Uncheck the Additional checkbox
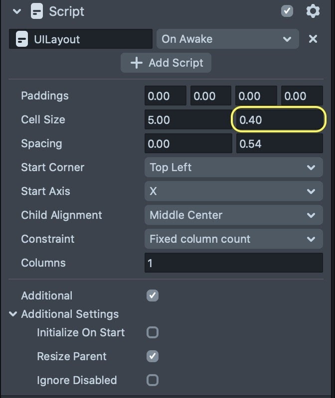 coord(153,296)
